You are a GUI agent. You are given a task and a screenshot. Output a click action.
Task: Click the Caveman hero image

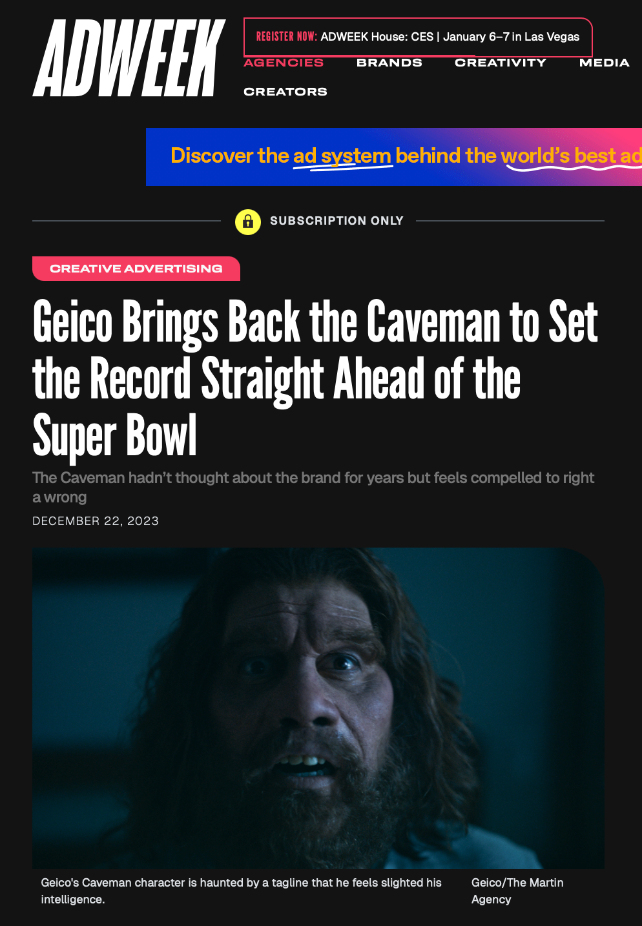click(318, 708)
